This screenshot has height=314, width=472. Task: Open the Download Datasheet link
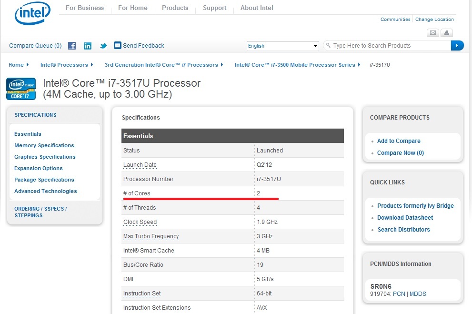(405, 218)
